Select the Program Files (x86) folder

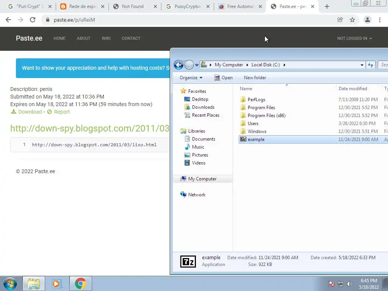click(266, 116)
